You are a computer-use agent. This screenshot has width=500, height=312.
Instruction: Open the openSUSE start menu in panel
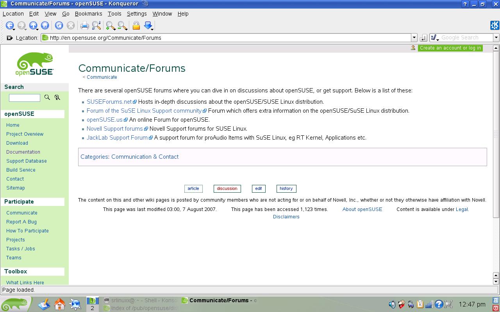[x=16, y=304]
